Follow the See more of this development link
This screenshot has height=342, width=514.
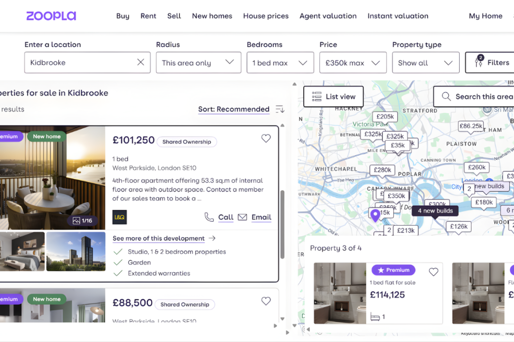pos(159,238)
